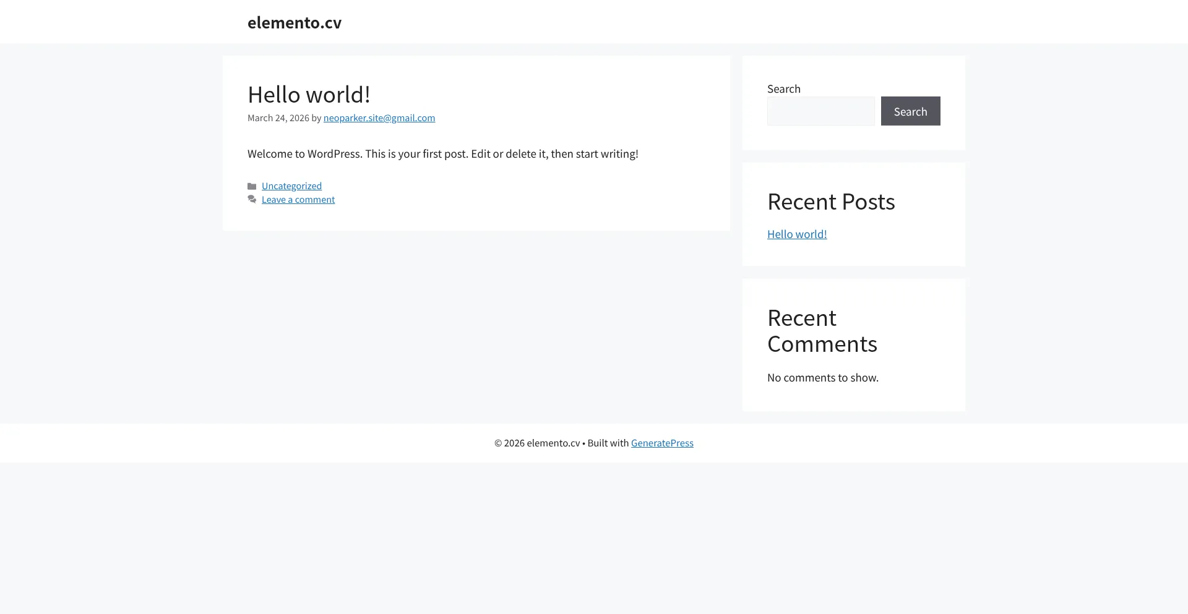The image size is (1188, 614).
Task: Click the category folder icon
Action: coord(252,186)
